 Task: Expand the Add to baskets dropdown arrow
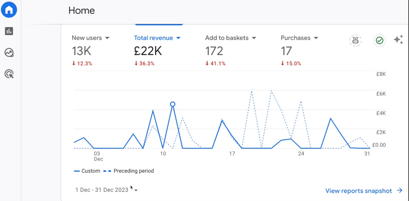[254, 38]
